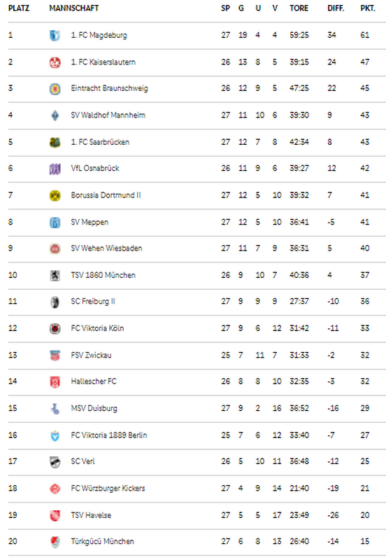Click the TORE column header
Screen dimensions: 386x560
(x=299, y=8)
